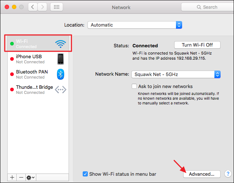Add a network service with plus button

(12, 177)
